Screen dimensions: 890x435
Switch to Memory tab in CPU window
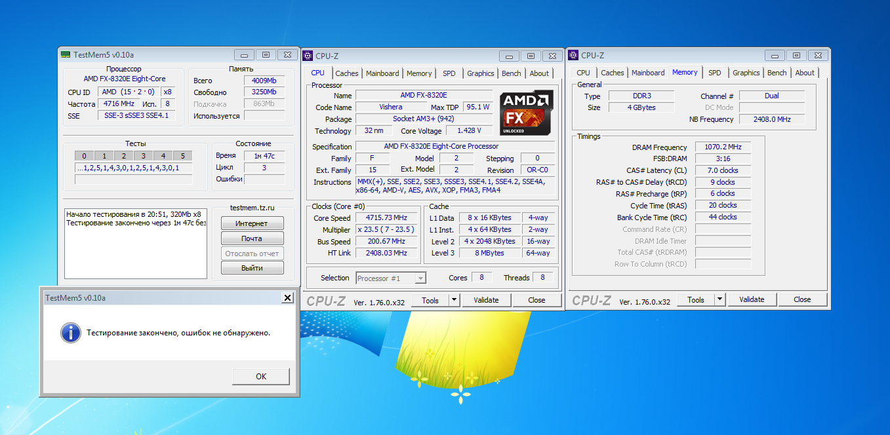pyautogui.click(x=419, y=73)
